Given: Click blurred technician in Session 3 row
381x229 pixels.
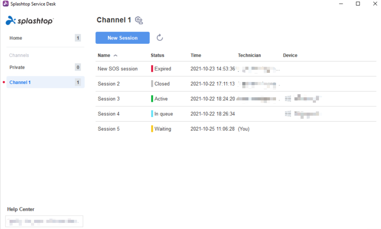Looking at the screenshot, I should (258, 99).
